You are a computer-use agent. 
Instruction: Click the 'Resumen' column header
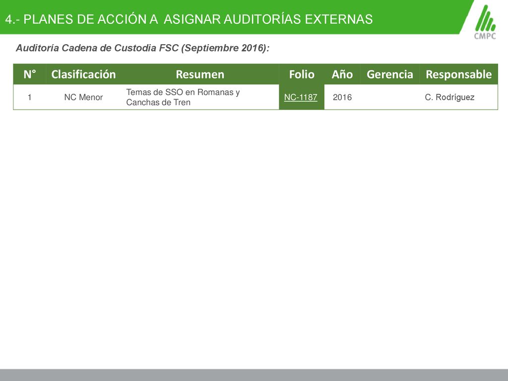pos(200,74)
